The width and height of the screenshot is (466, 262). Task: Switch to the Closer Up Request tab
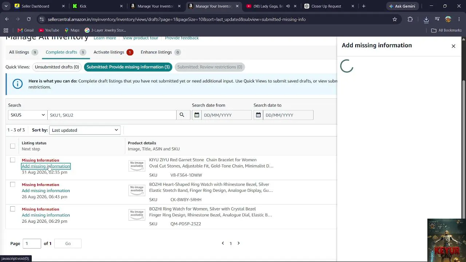click(x=329, y=6)
